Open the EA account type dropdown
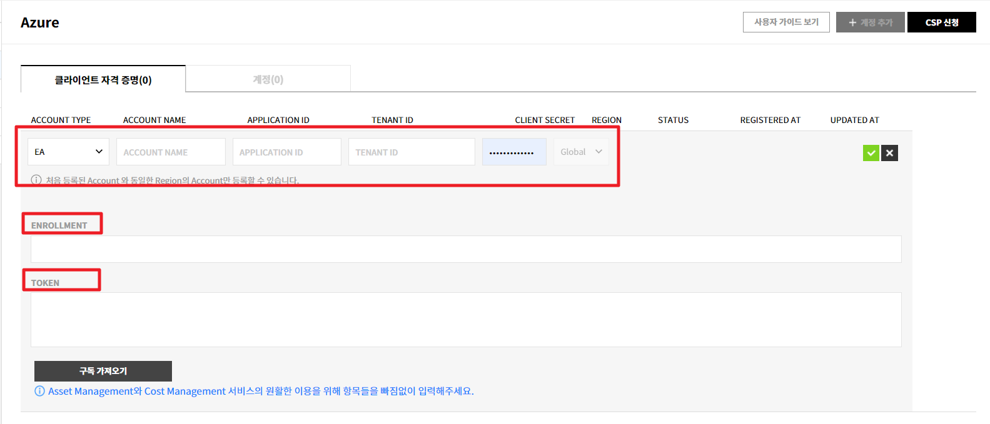This screenshot has height=424, width=990. pyautogui.click(x=68, y=152)
